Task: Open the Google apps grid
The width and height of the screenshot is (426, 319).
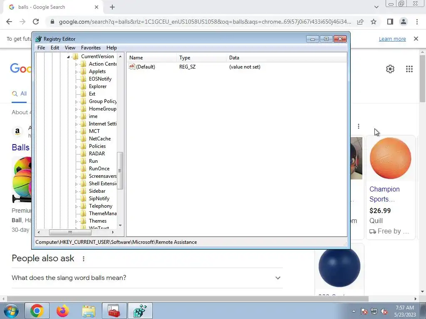Action: pyautogui.click(x=409, y=69)
